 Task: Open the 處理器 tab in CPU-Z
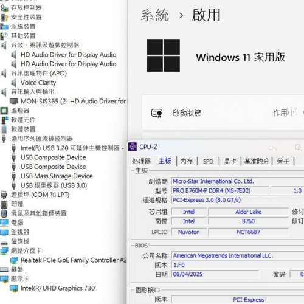(141, 161)
